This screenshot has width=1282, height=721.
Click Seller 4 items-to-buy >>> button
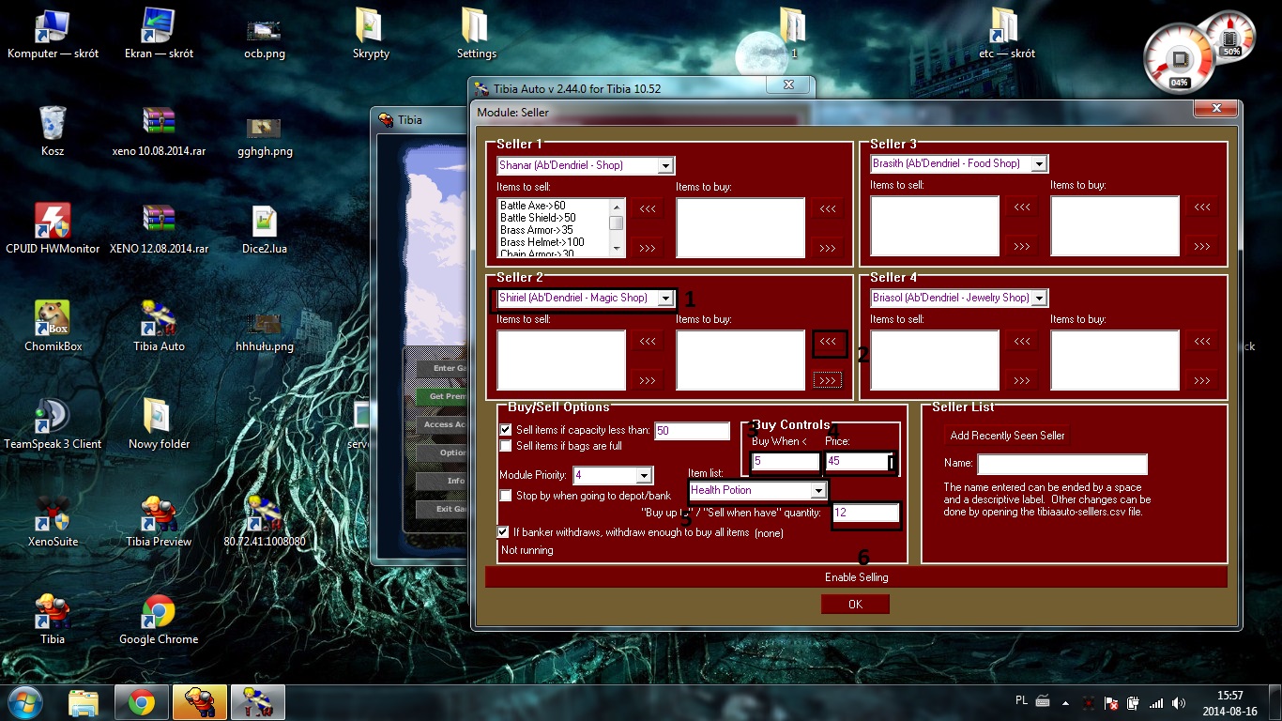(1201, 380)
